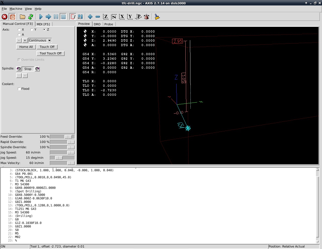Open the View menu
The image size is (322, 249).
coord(28,9)
